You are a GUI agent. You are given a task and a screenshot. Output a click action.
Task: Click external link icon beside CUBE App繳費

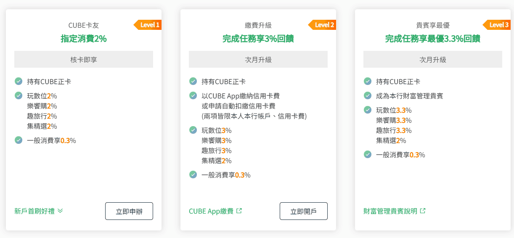pyautogui.click(x=239, y=211)
